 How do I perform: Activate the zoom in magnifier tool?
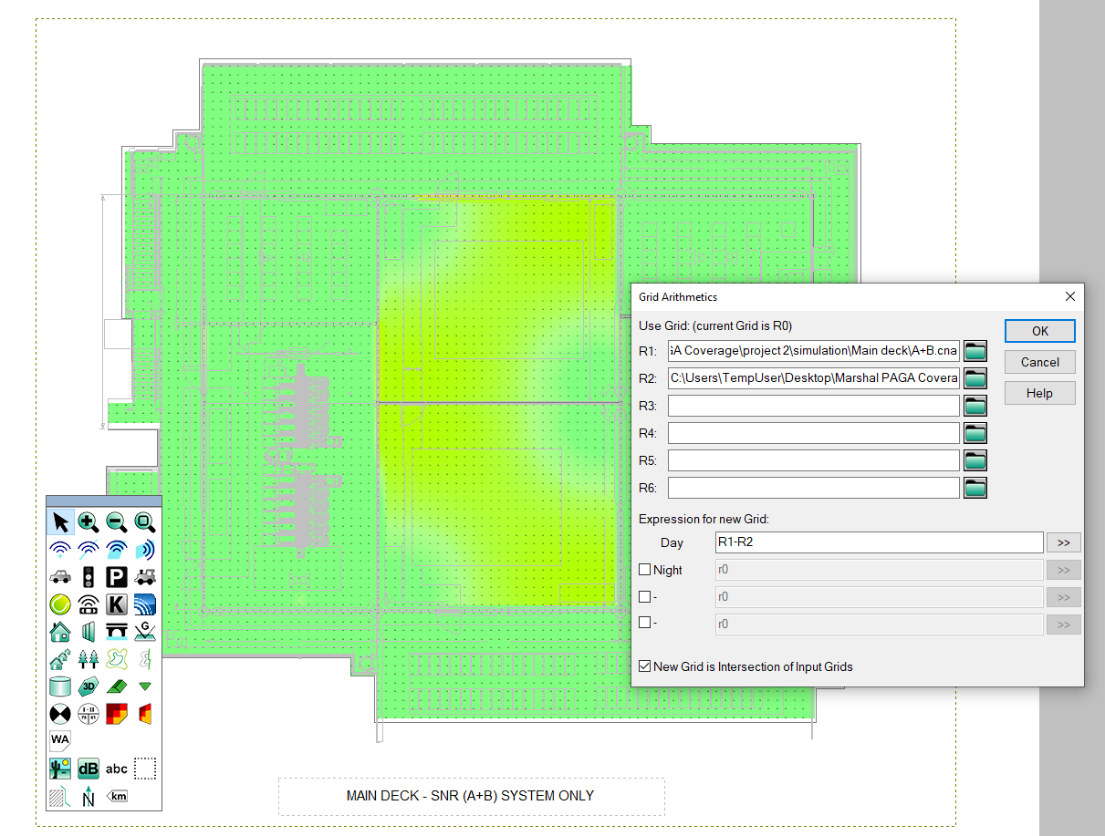tap(88, 521)
